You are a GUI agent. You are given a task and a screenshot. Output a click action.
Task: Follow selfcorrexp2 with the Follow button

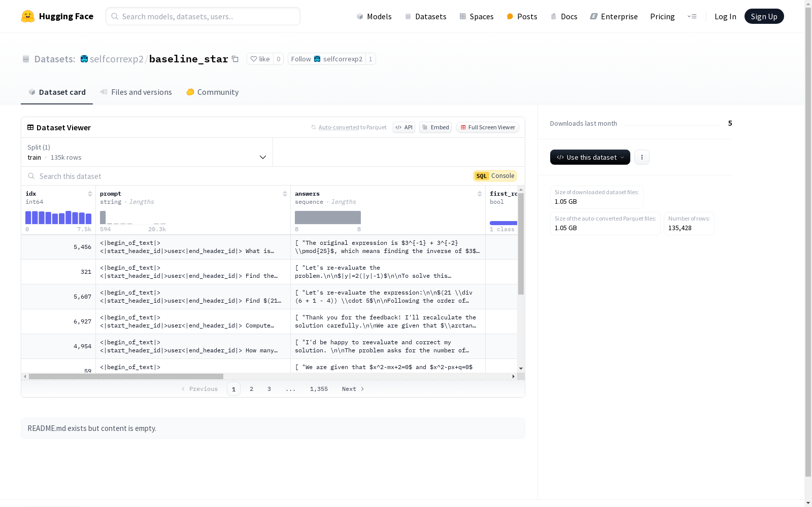click(x=327, y=59)
